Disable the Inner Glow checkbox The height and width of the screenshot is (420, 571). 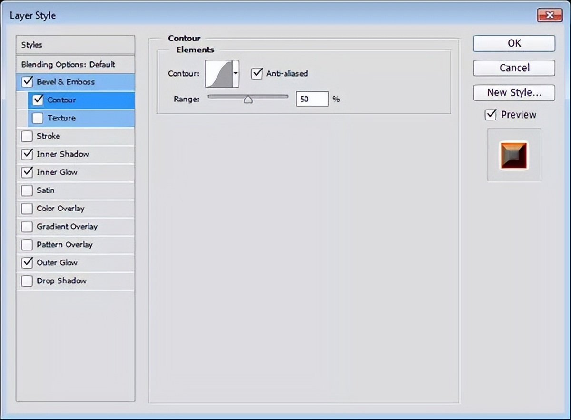coord(27,172)
